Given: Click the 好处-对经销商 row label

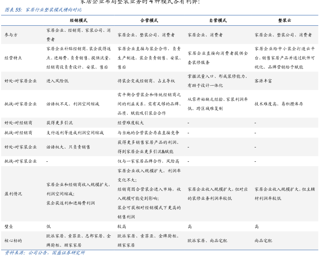Looking at the screenshot, I should pos(18,123).
